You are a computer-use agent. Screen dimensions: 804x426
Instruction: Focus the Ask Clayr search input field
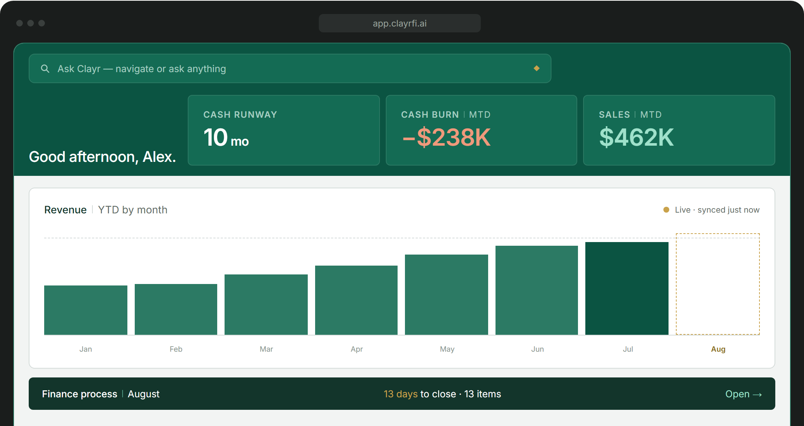click(x=290, y=68)
